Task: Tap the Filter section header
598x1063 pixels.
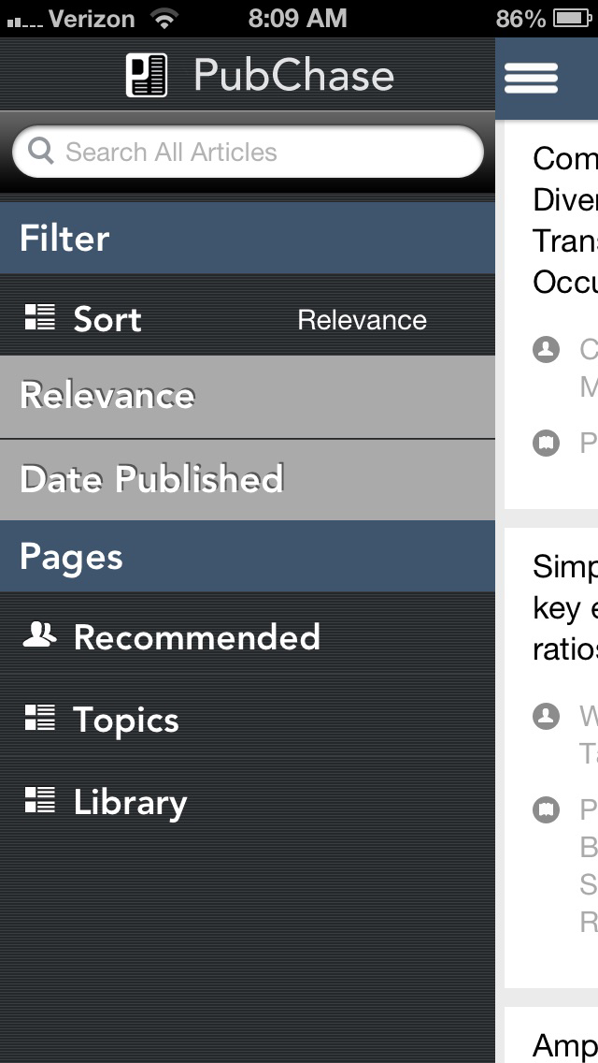Action: pos(248,239)
